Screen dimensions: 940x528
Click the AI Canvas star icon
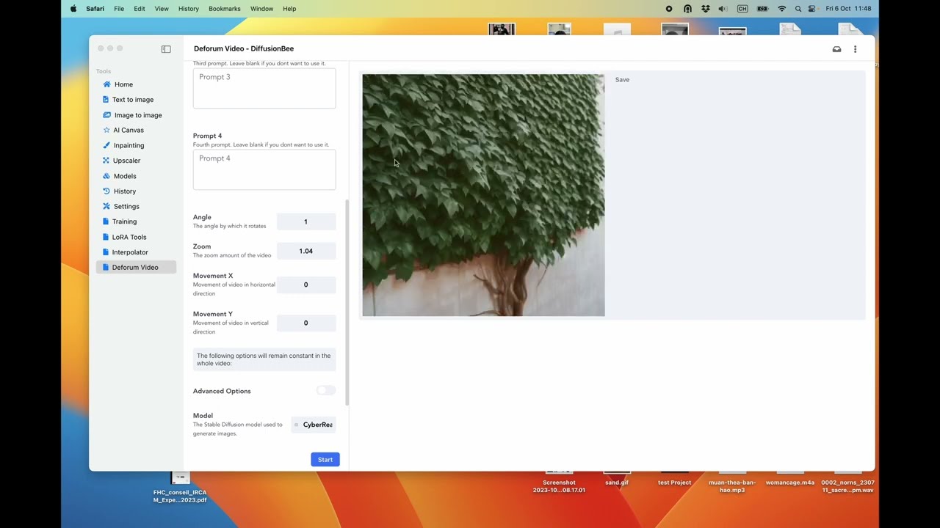(106, 130)
